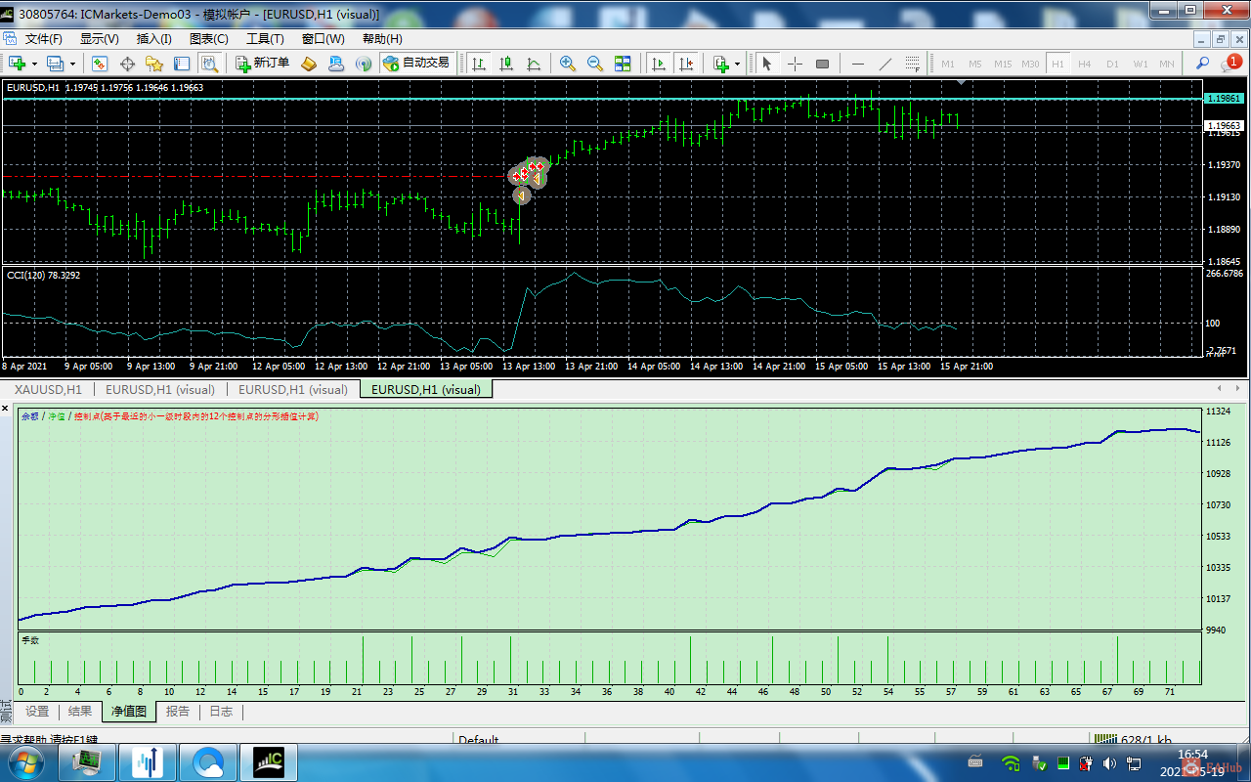Switch chart to line chart style
1251x782 pixels.
click(534, 64)
